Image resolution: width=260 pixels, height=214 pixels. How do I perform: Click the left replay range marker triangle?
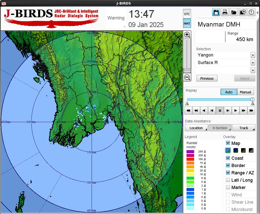coord(187,104)
